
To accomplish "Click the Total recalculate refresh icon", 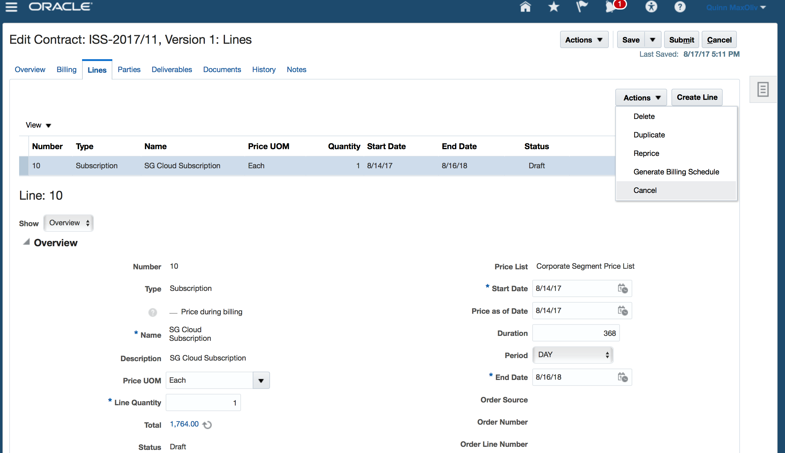I will (x=207, y=425).
